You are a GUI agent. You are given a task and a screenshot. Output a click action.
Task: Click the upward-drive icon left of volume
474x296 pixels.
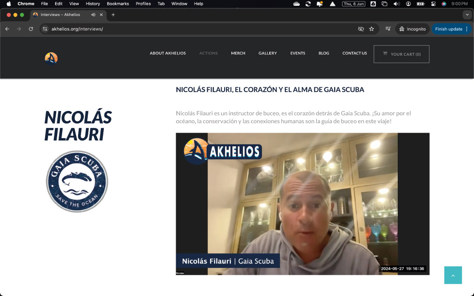point(373,4)
